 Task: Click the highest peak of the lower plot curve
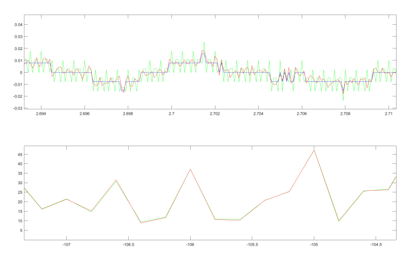click(314, 150)
